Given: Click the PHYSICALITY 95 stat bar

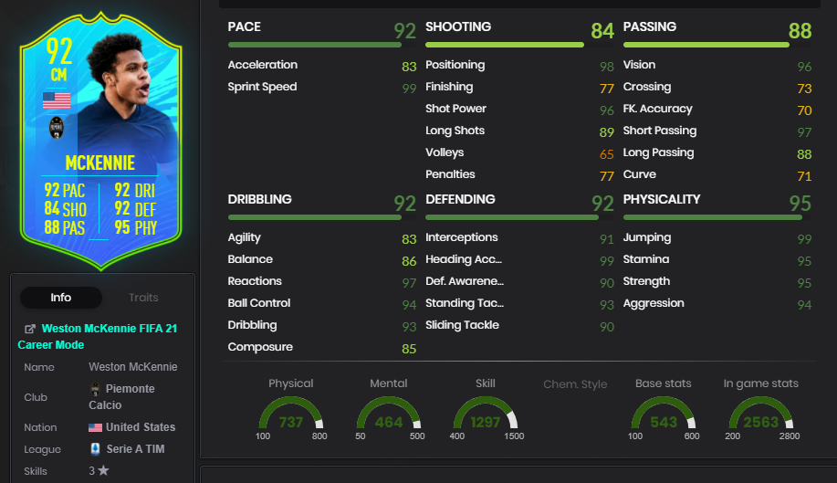Looking at the screenshot, I should pos(713,217).
